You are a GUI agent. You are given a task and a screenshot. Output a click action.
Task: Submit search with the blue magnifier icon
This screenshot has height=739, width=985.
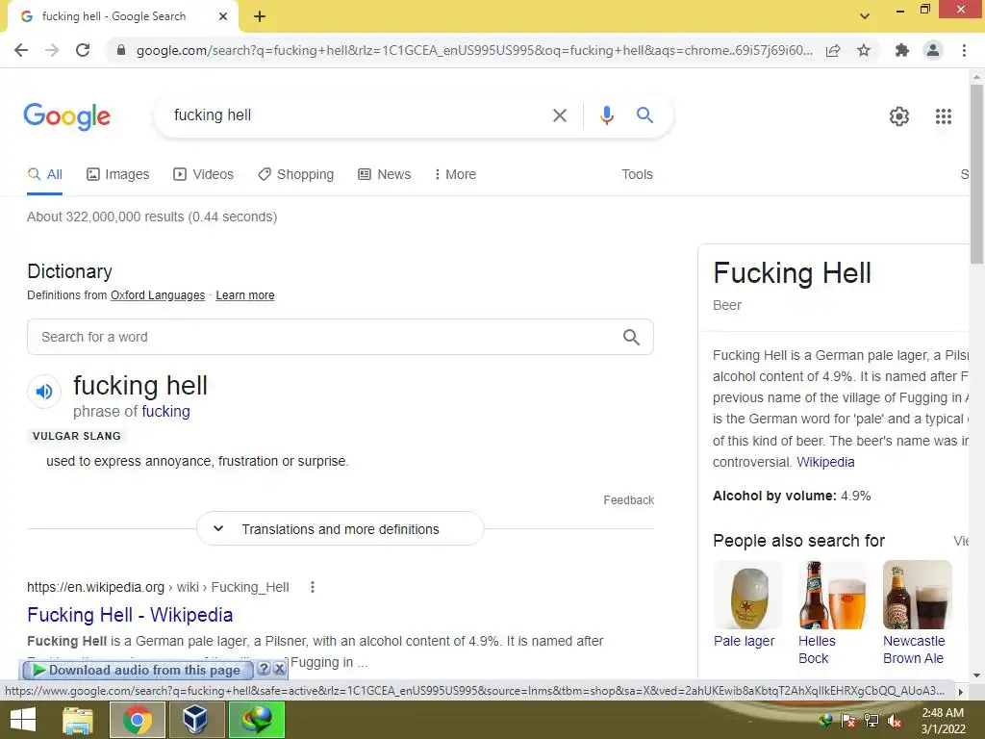644,115
